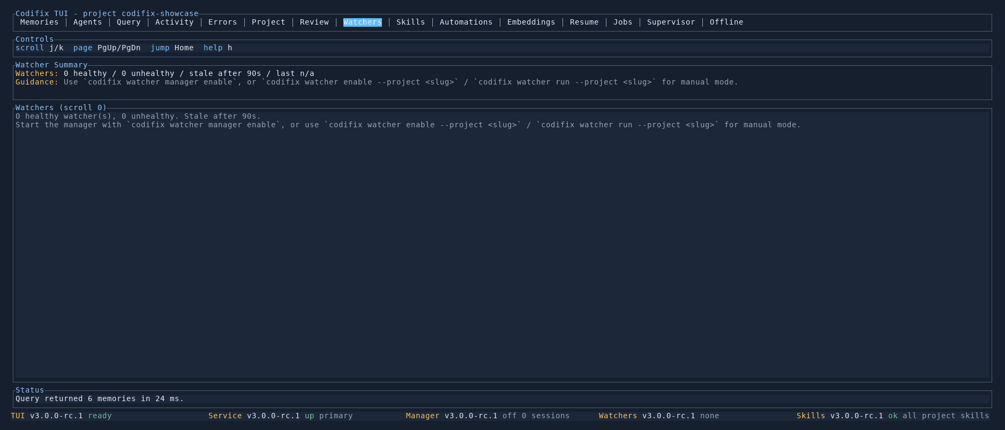Viewport: 1005px width, 430px height.
Task: Switch to the Project tab
Action: 268,22
